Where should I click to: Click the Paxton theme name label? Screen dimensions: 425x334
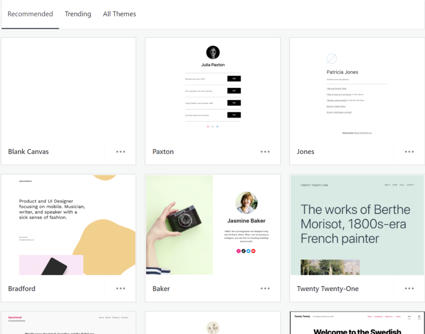click(163, 152)
